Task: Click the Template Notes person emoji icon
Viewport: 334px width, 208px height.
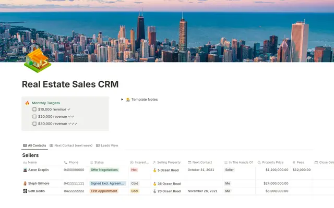Action: tap(128, 100)
